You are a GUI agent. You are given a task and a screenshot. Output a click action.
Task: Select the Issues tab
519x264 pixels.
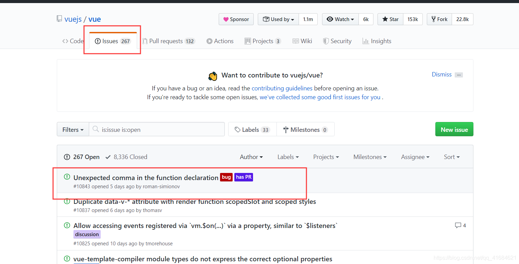point(113,41)
